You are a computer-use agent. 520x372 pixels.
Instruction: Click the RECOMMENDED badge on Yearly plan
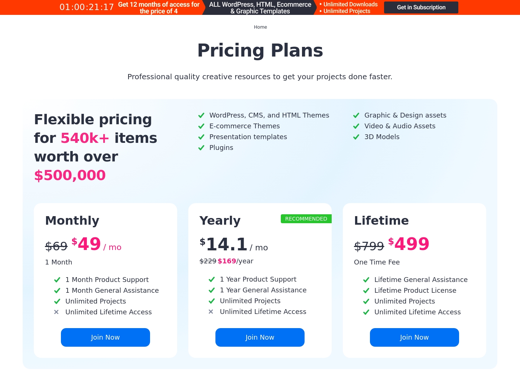(306, 219)
